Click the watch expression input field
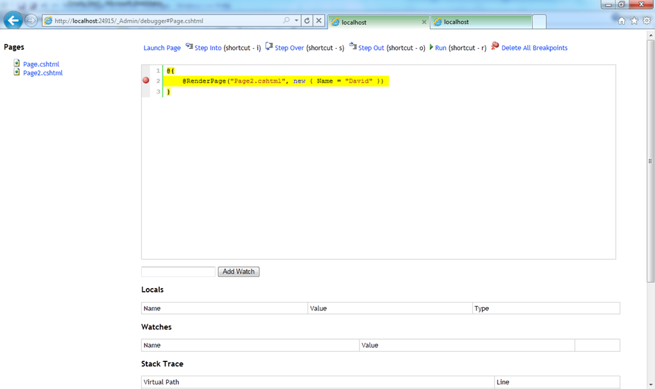655x389 pixels. (x=178, y=271)
